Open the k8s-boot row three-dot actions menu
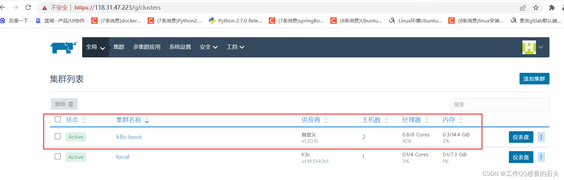Image resolution: width=564 pixels, height=180 pixels. 541,137
